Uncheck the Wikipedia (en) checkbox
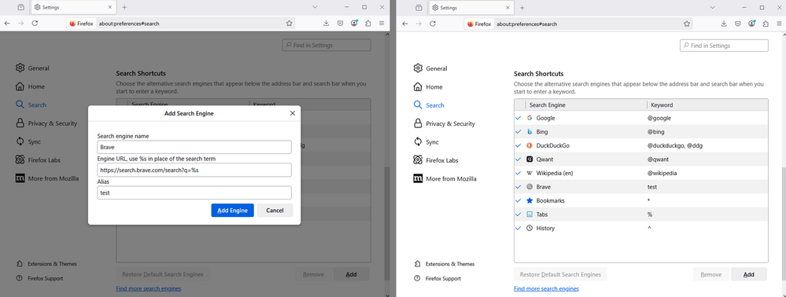 (518, 174)
